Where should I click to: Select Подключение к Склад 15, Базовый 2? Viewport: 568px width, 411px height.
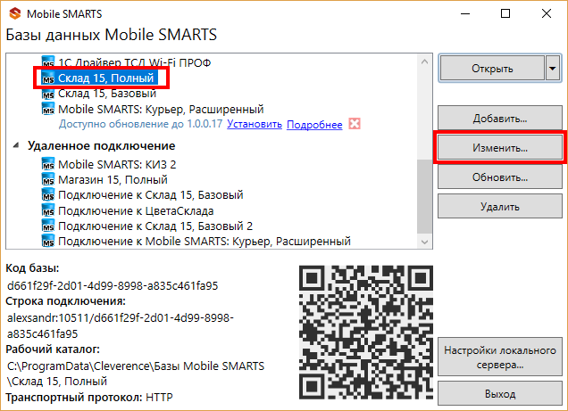[x=155, y=226]
